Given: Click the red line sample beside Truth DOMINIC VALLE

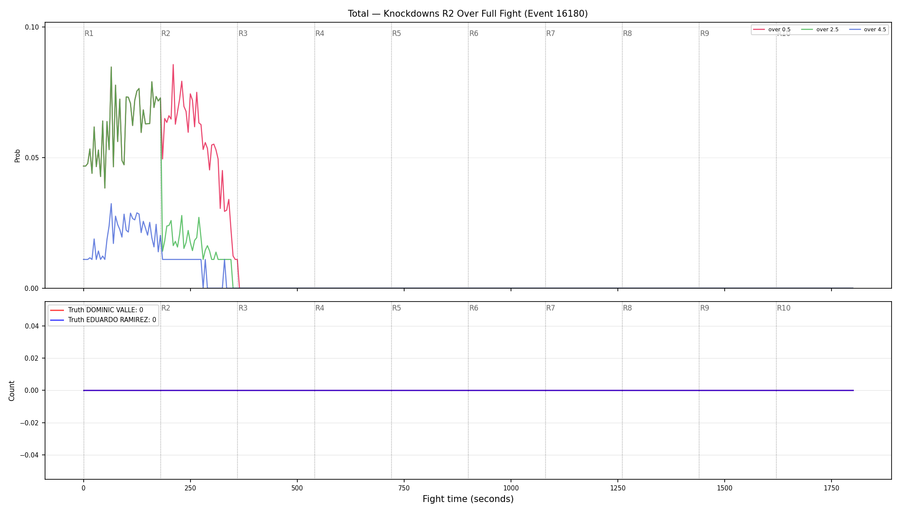Looking at the screenshot, I should click(57, 310).
